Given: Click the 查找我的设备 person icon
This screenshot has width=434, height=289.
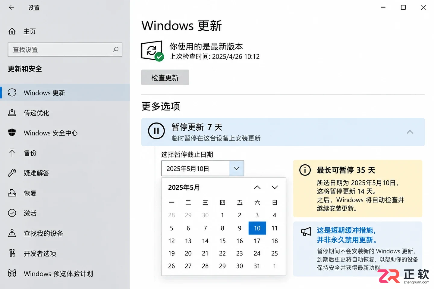Looking at the screenshot, I should pos(12,233).
